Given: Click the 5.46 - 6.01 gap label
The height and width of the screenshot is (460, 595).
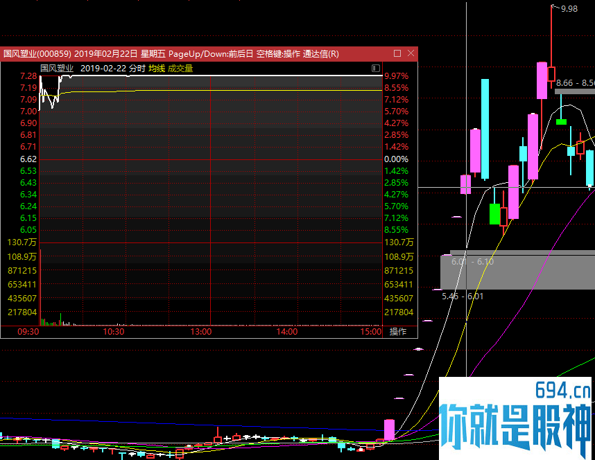Looking at the screenshot, I should (463, 297).
